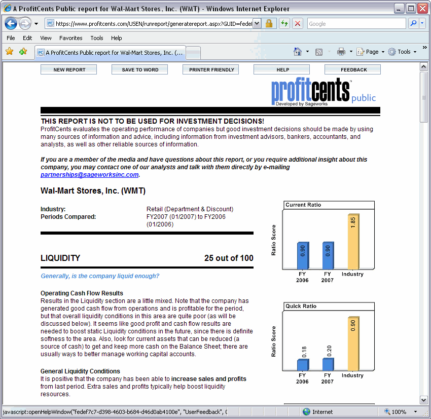Click the Add to Favorites icon
Viewport: 431px width, 419px height.
point(23,51)
